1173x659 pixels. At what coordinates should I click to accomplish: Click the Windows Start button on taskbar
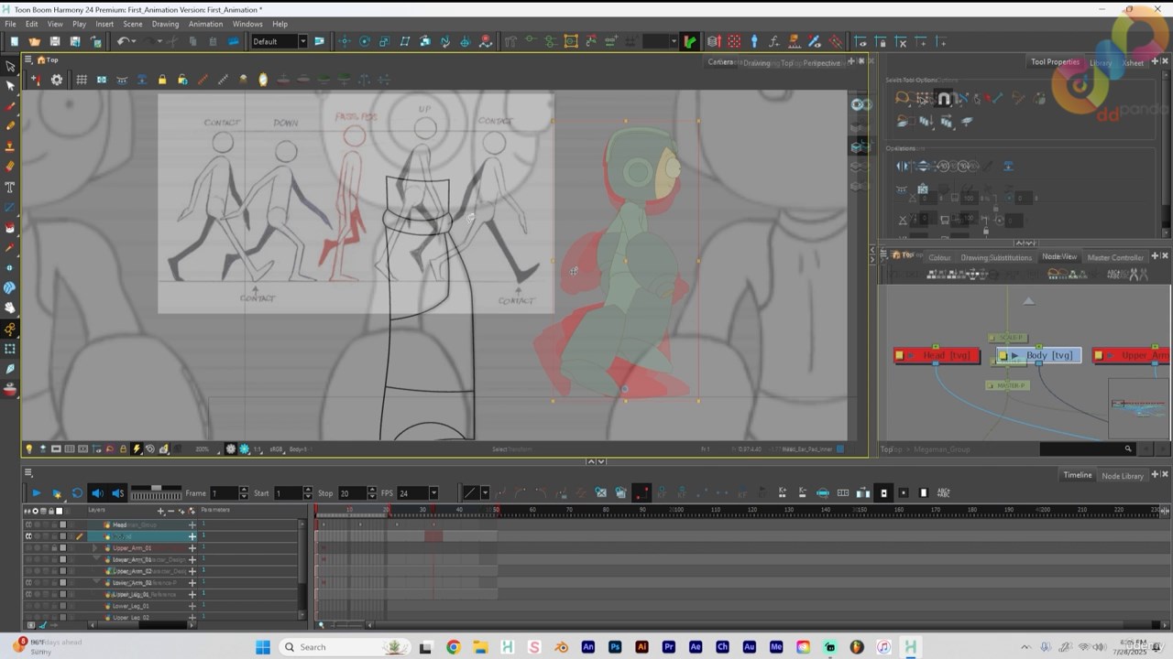pyautogui.click(x=263, y=647)
